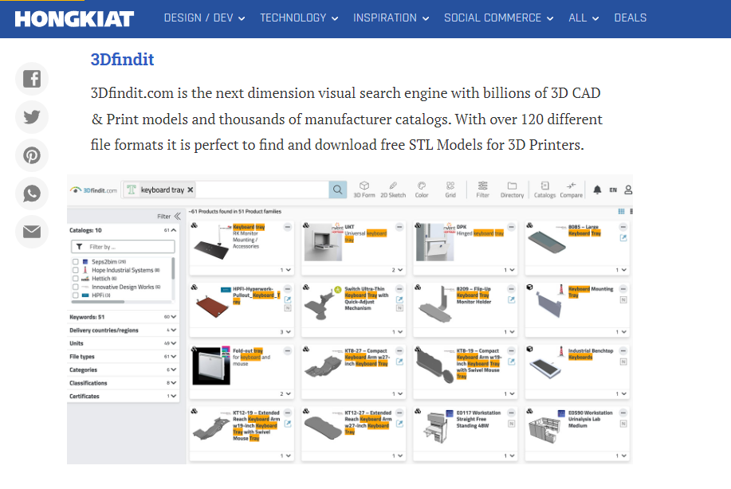731x489 pixels.
Task: Open the Color search tool
Action: tap(422, 190)
